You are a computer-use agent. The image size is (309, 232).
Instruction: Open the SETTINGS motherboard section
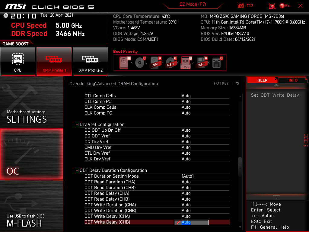pos(31,102)
